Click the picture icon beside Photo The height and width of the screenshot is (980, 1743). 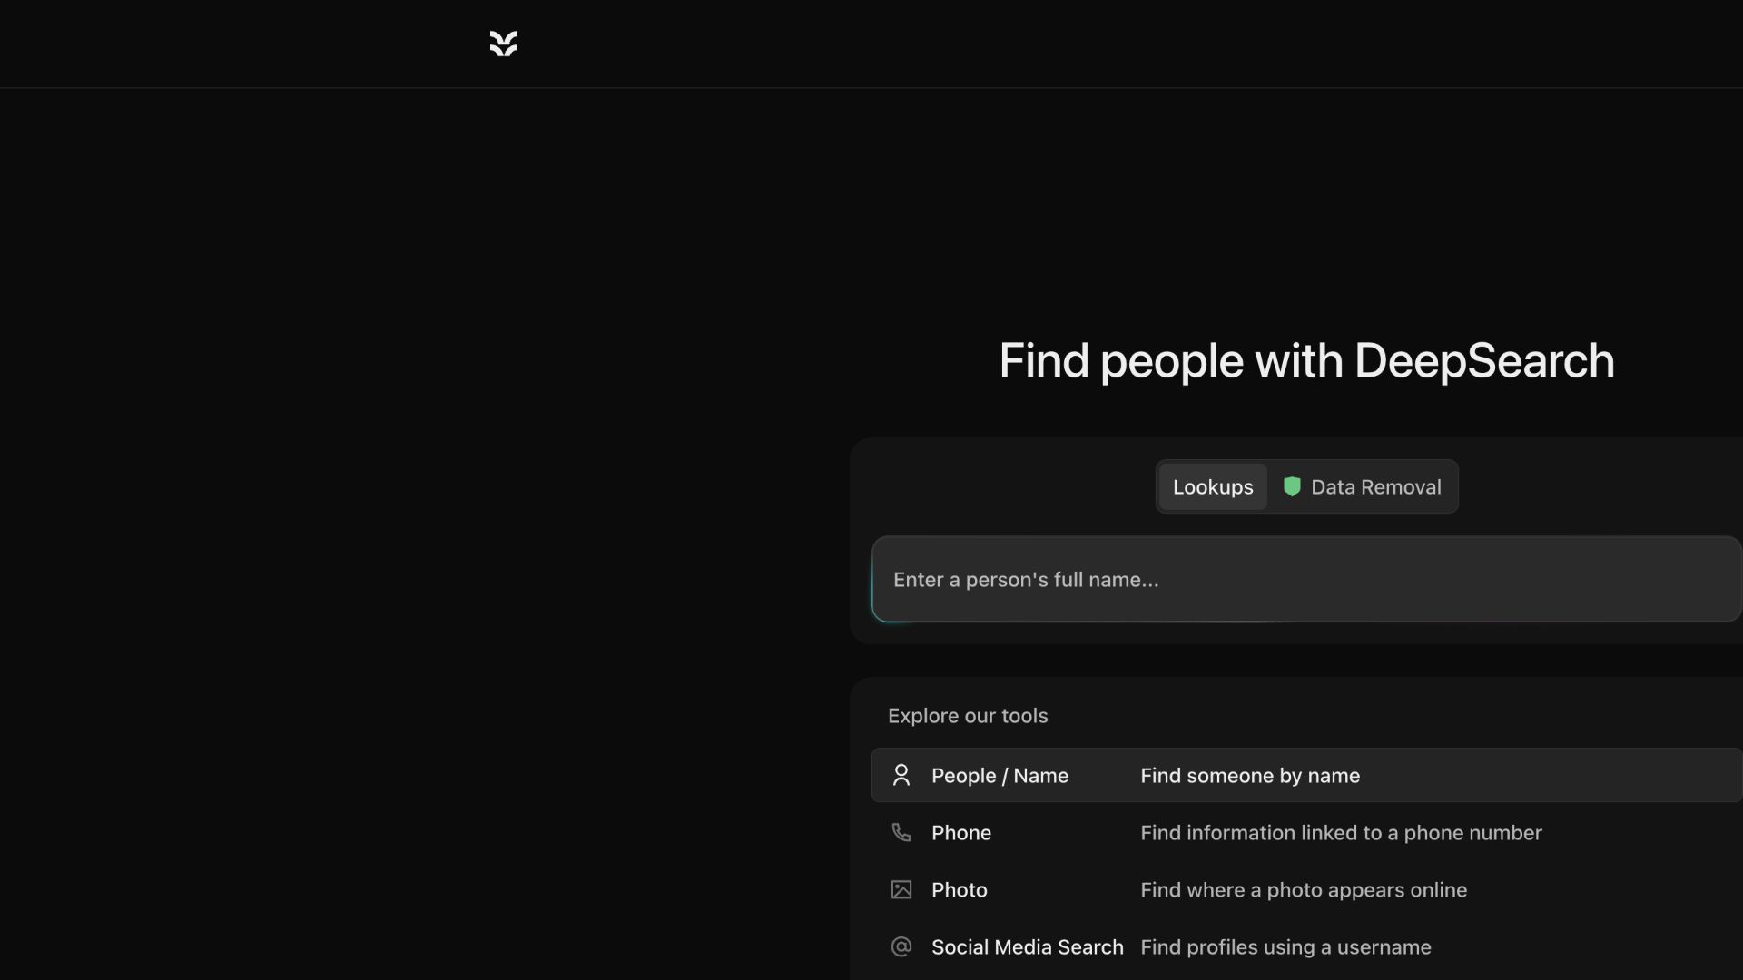tap(901, 890)
